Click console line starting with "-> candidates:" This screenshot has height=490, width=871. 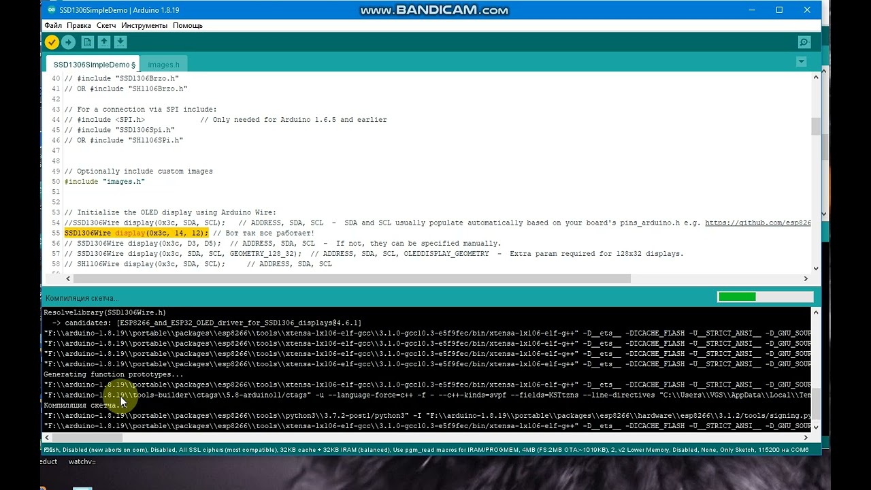(207, 323)
